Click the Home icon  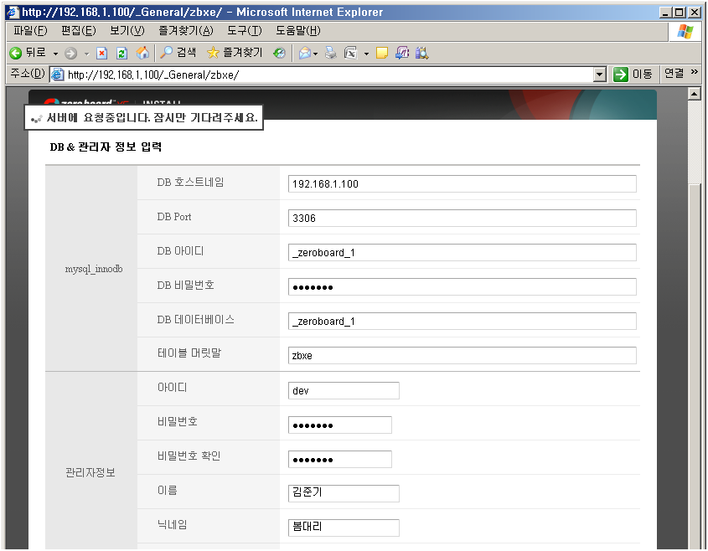[x=142, y=53]
